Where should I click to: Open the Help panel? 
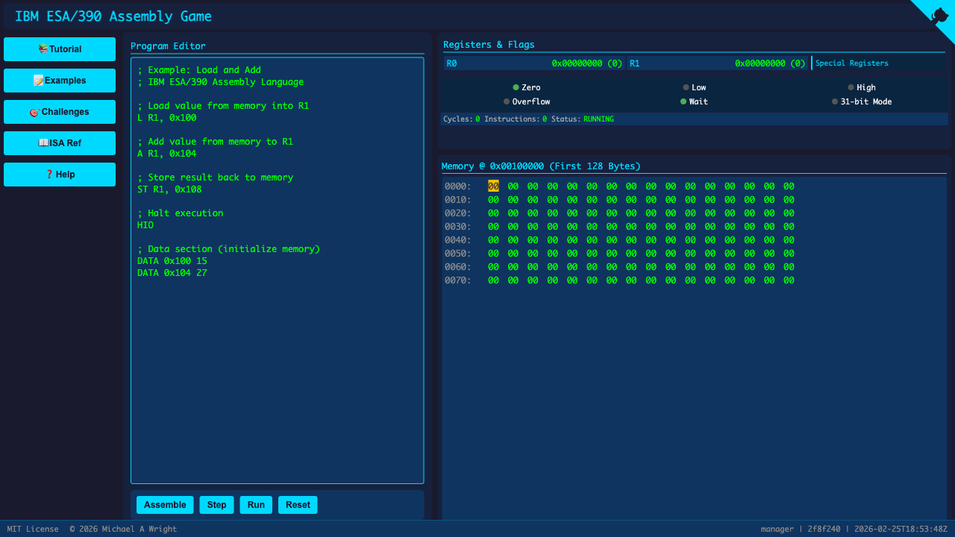click(x=60, y=175)
